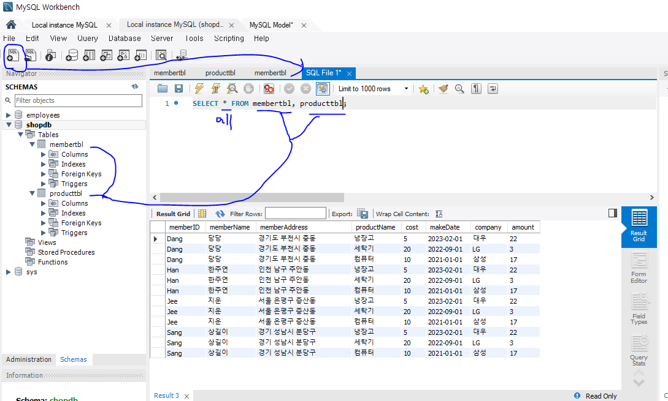Run Explain plan magnifier icon
Screen dimensions: 668x401
pos(232,88)
